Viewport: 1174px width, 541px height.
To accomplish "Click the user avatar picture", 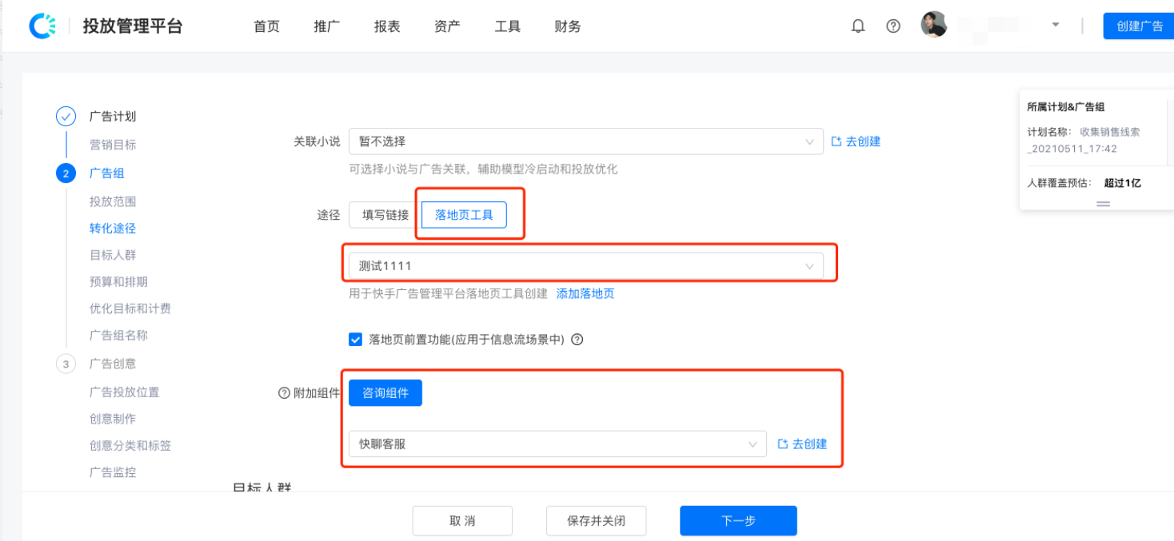I will click(933, 25).
